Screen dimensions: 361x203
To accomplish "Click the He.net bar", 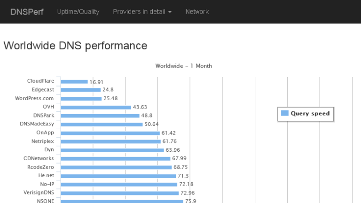I will pos(118,176).
